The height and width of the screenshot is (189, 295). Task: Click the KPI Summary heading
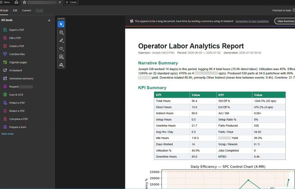(152, 88)
